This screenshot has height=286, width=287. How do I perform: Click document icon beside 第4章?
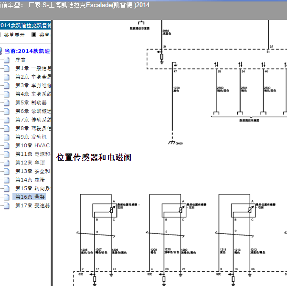7,94
